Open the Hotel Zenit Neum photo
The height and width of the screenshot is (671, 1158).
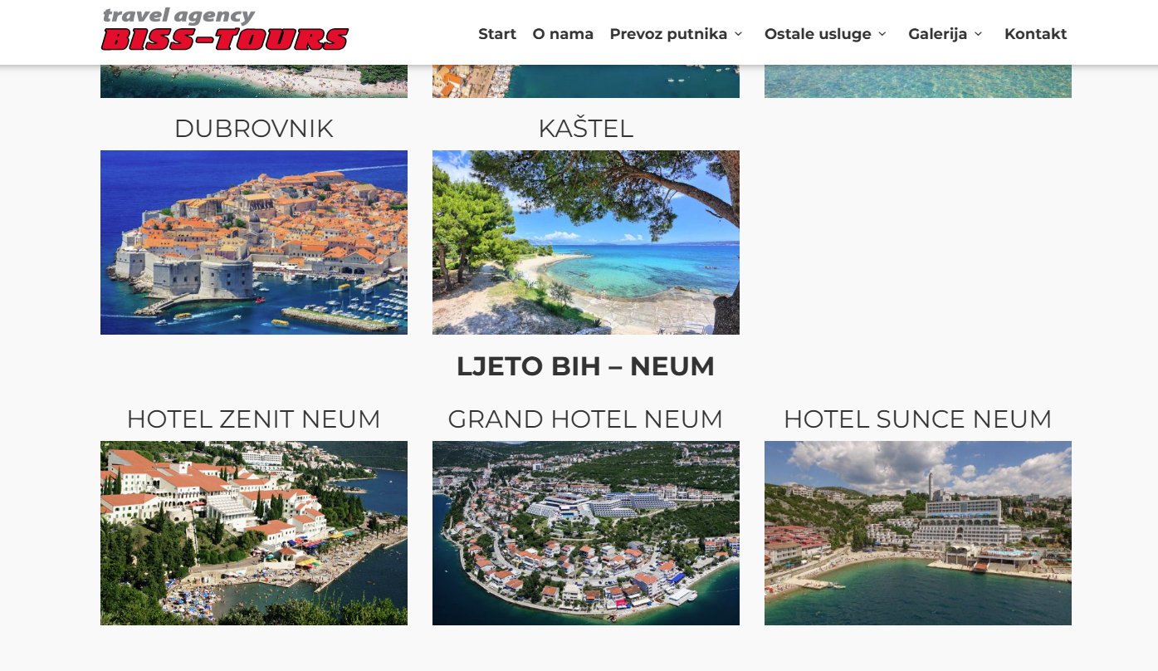(254, 533)
